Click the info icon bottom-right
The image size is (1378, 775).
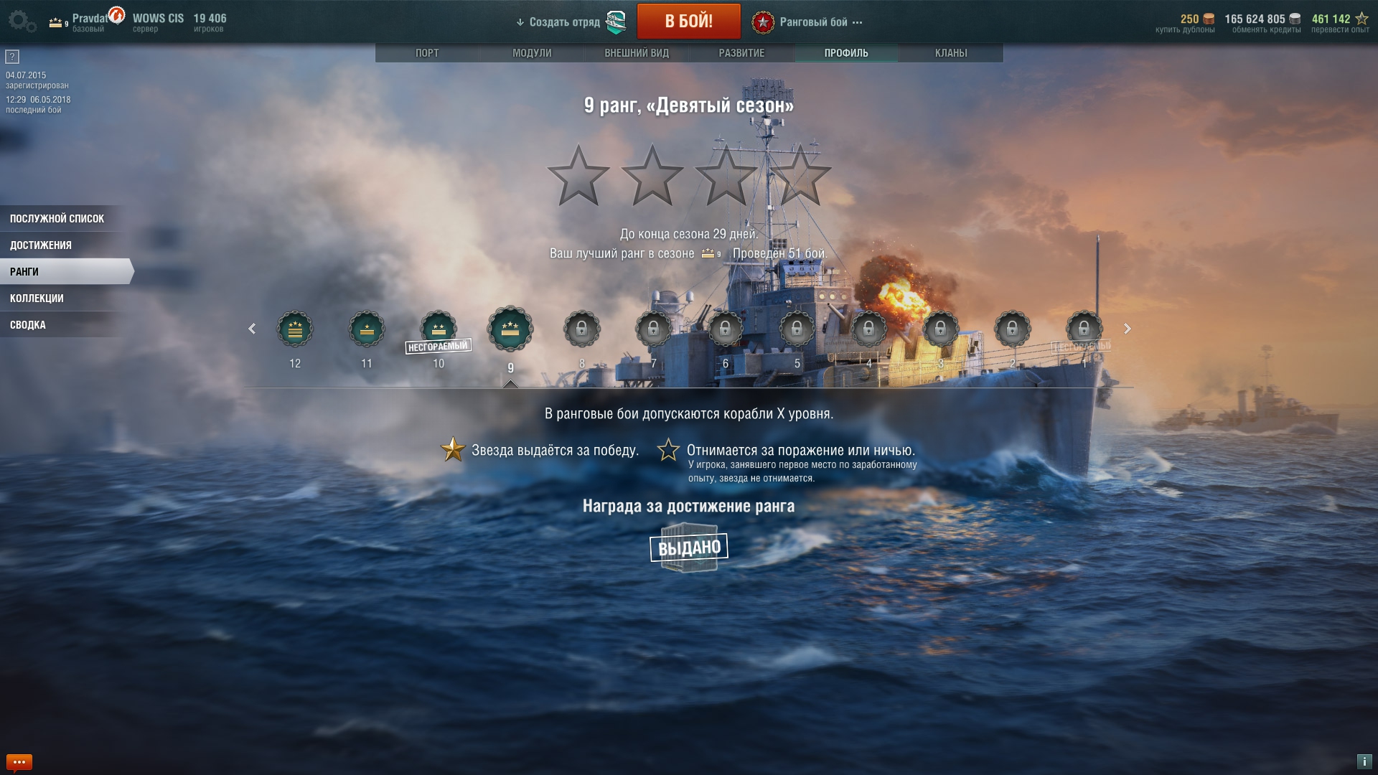pos(1364,761)
